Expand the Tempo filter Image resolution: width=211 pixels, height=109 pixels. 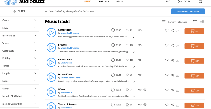[x=19, y=66]
